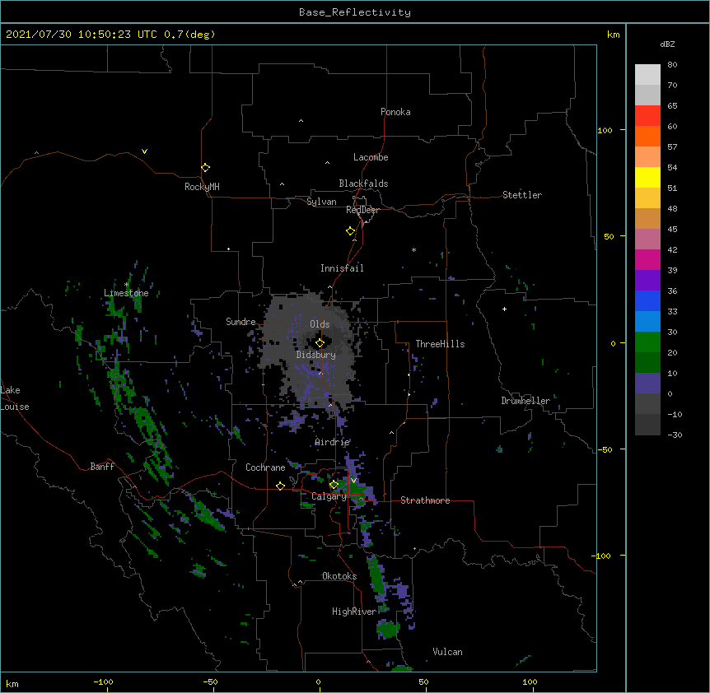
Task: Click the Base_Reflectivity title
Action: (355, 12)
